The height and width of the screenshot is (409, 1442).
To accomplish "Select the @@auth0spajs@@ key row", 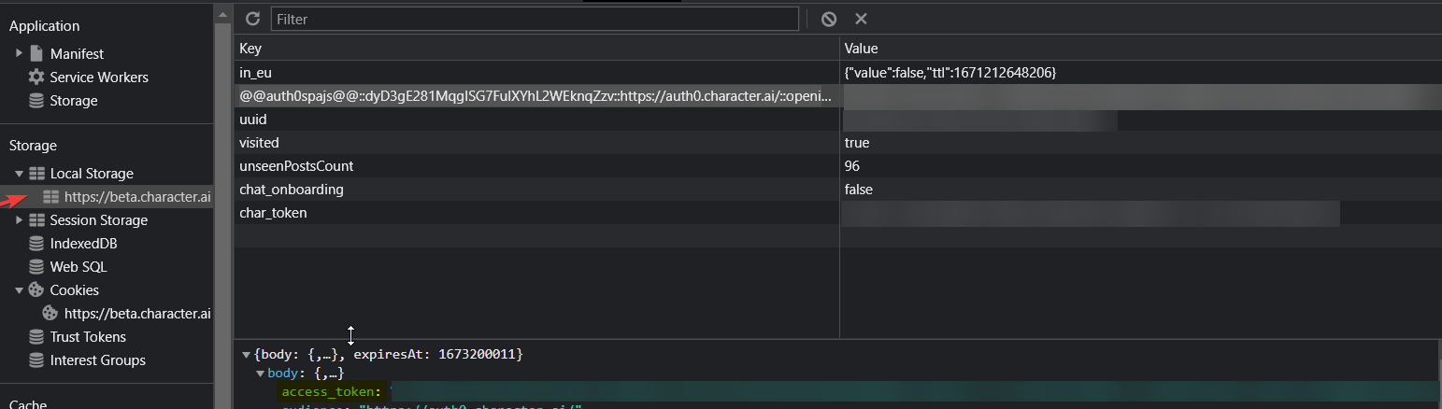I will pos(536,96).
